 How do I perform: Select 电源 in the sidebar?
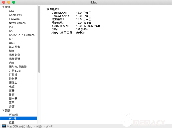pos(12,87)
